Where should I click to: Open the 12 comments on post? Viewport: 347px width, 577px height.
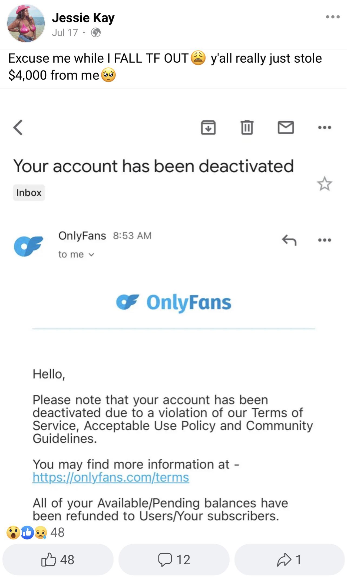[174, 559]
